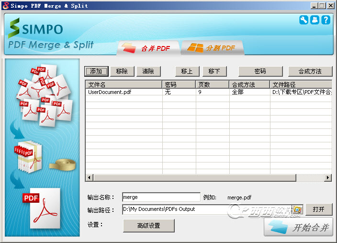The width and height of the screenshot is (337, 243).
Task: Click the 密码 button
Action: (260, 71)
